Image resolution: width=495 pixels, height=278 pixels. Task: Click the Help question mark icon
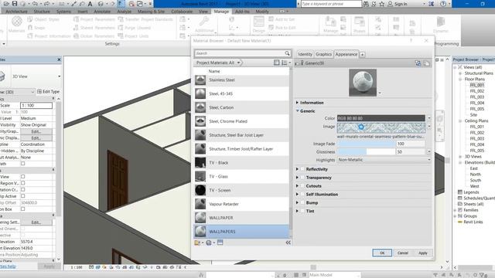[x=443, y=4]
